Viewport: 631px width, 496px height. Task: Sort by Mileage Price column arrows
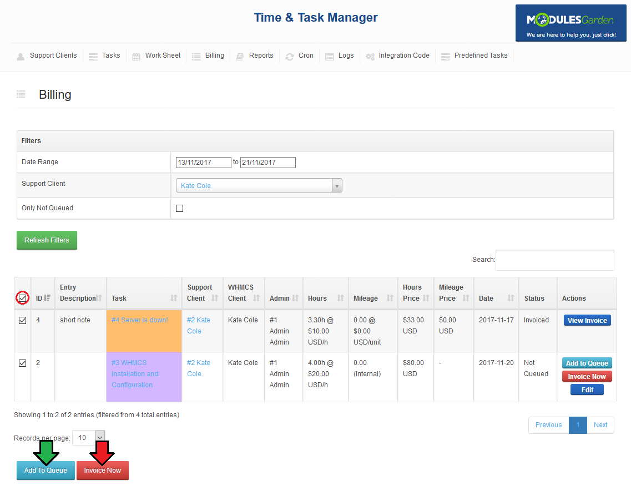[x=466, y=298]
